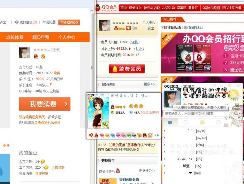Switch to the yellow Qzone star tab

tap(202, 123)
